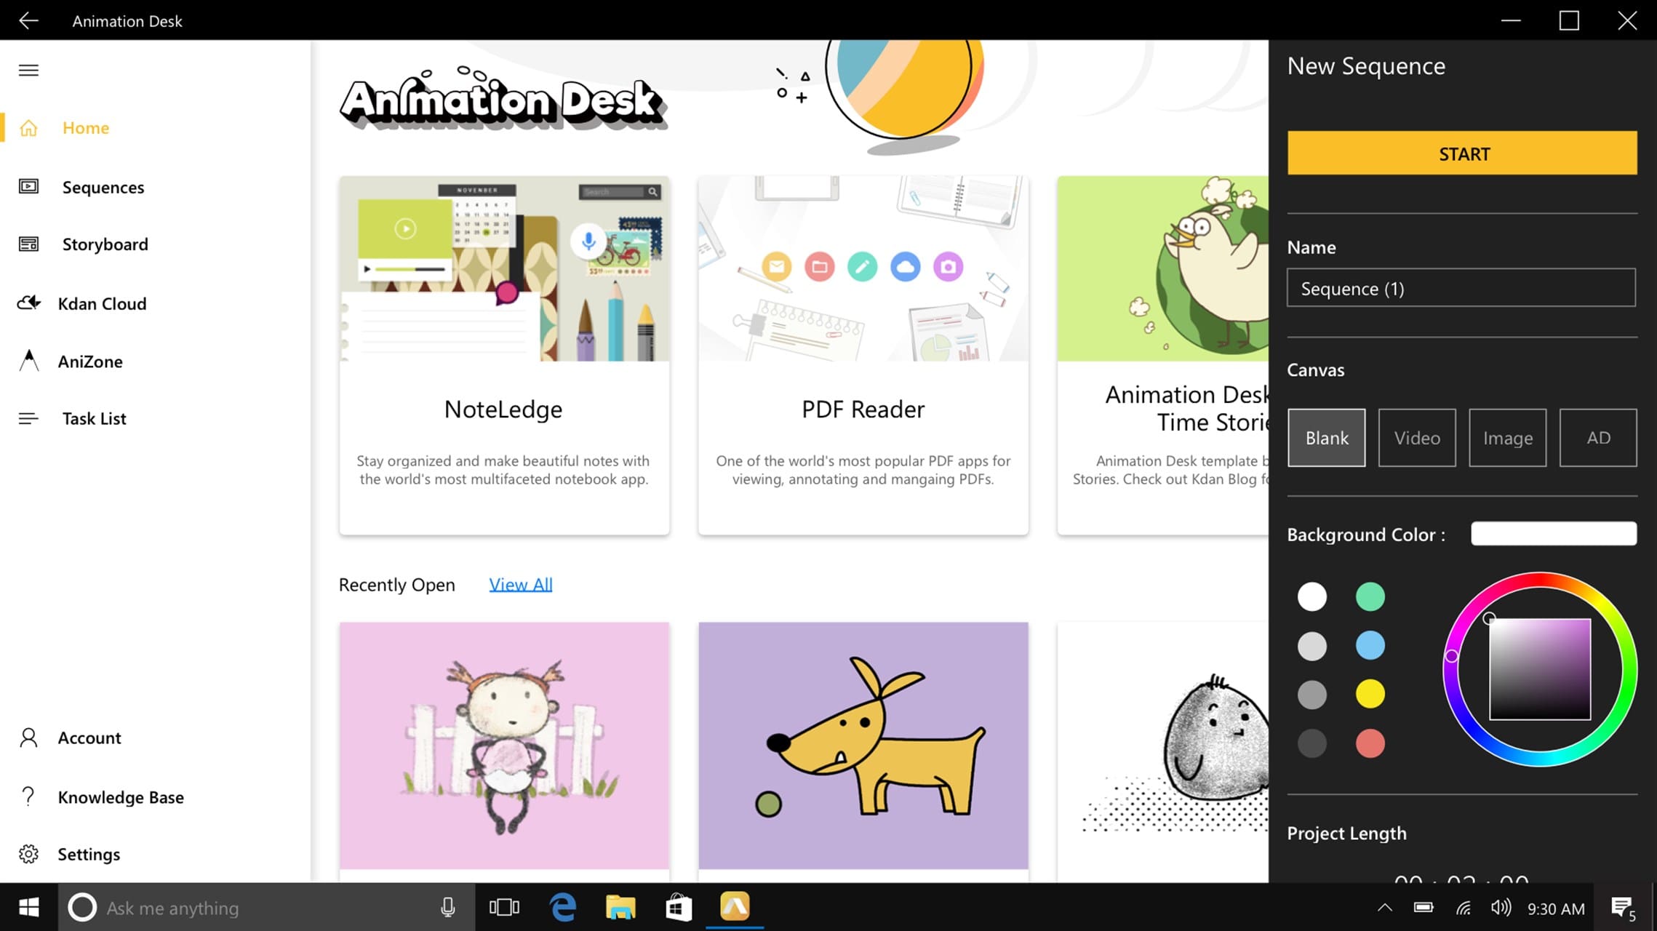The width and height of the screenshot is (1657, 931).
Task: Open Kdan Cloud from the sidebar
Action: pyautogui.click(x=102, y=303)
